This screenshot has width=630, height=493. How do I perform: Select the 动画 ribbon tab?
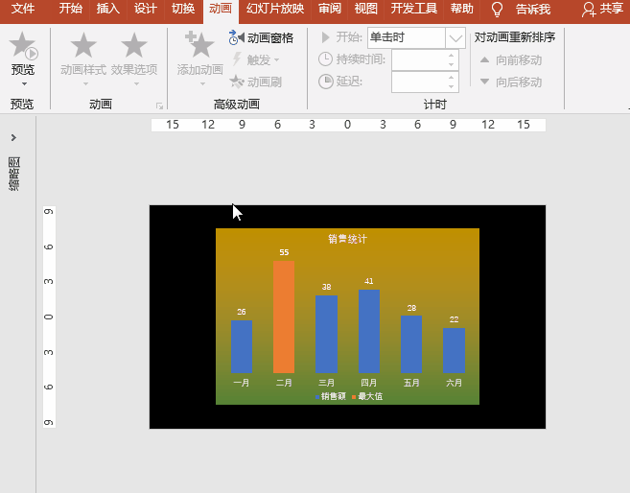coord(221,9)
